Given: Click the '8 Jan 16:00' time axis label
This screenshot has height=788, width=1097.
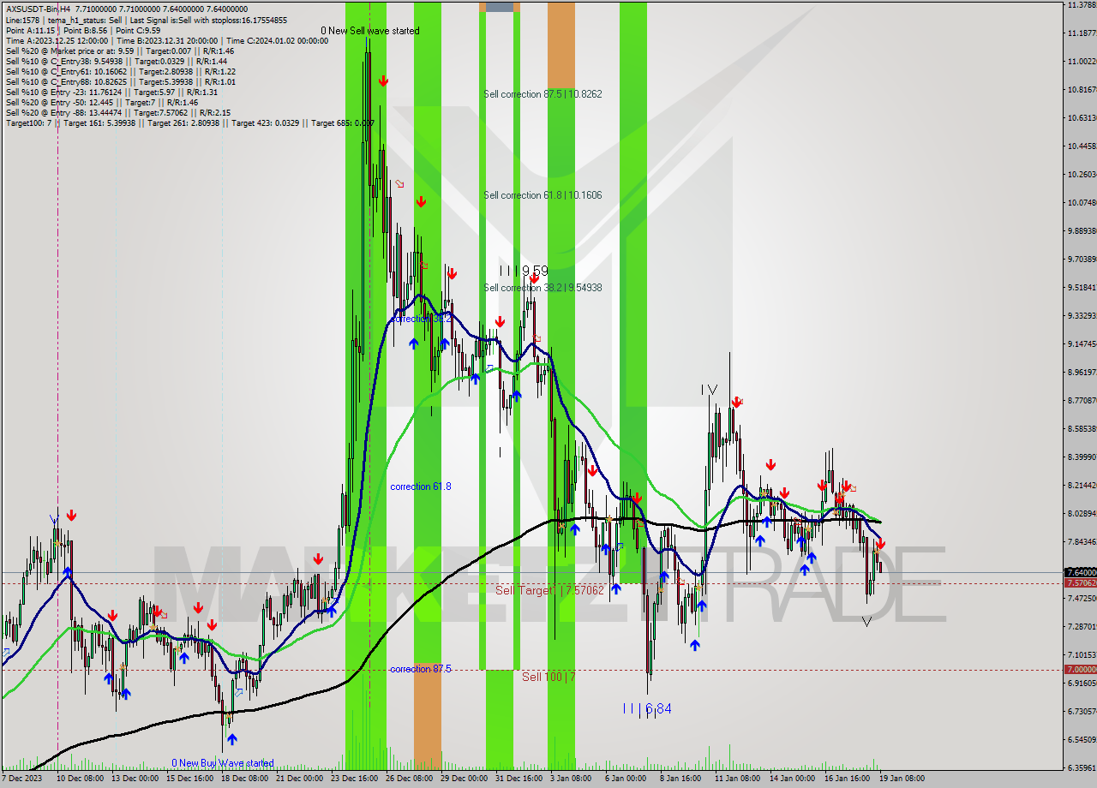Looking at the screenshot, I should [x=680, y=779].
